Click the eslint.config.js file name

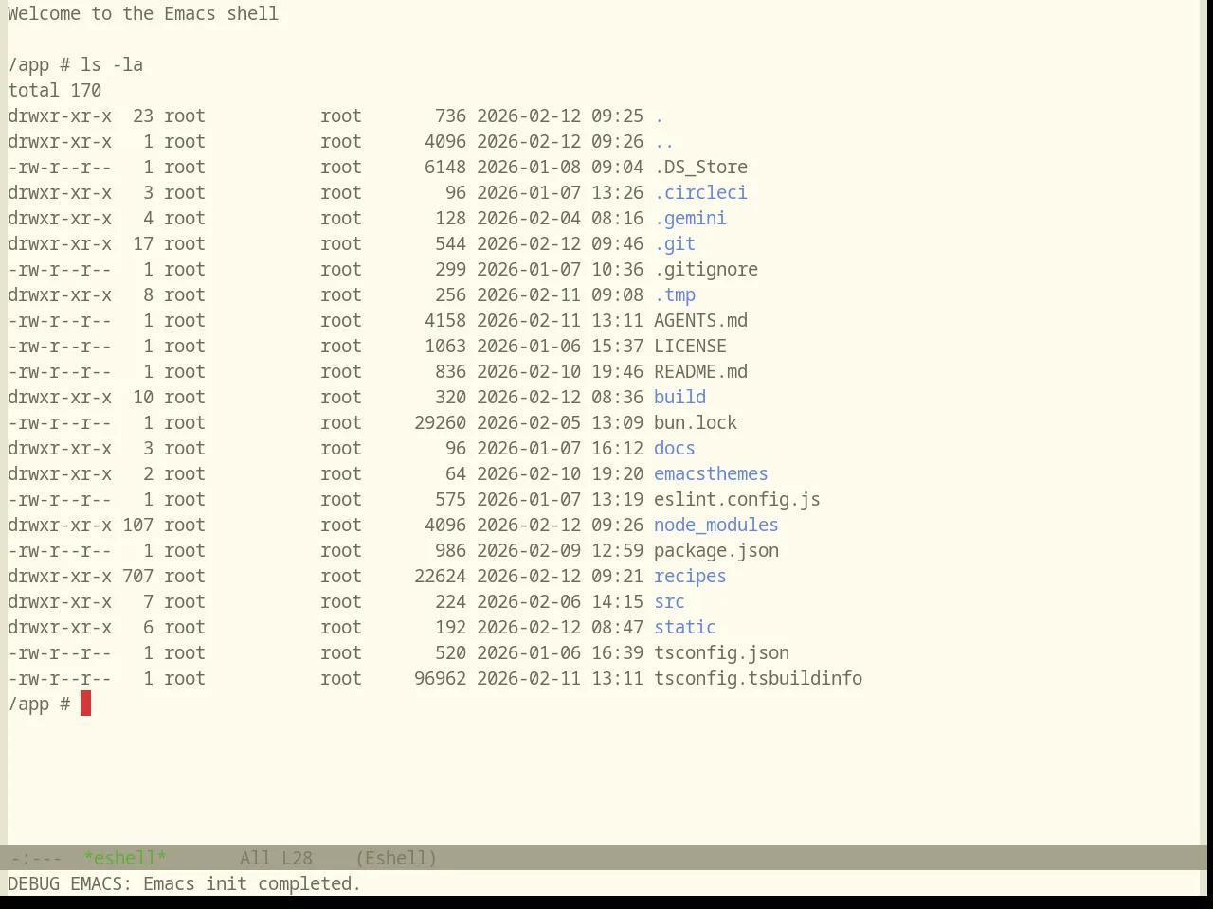(x=737, y=499)
